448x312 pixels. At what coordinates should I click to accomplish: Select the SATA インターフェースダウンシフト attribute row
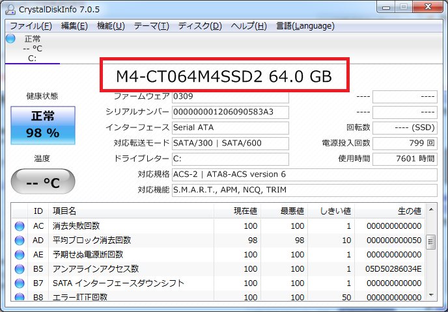[218, 283]
